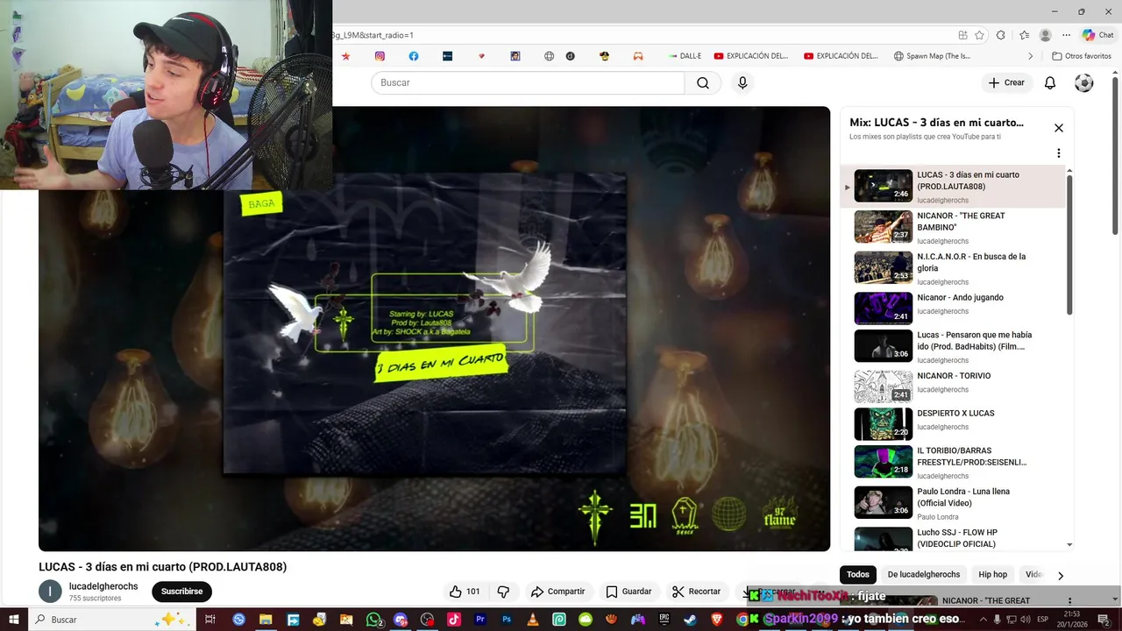The width and height of the screenshot is (1122, 631).
Task: Like the video with thumbs up
Action: [465, 592]
